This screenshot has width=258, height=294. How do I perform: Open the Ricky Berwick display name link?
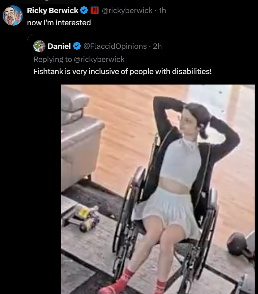pyautogui.click(x=53, y=10)
